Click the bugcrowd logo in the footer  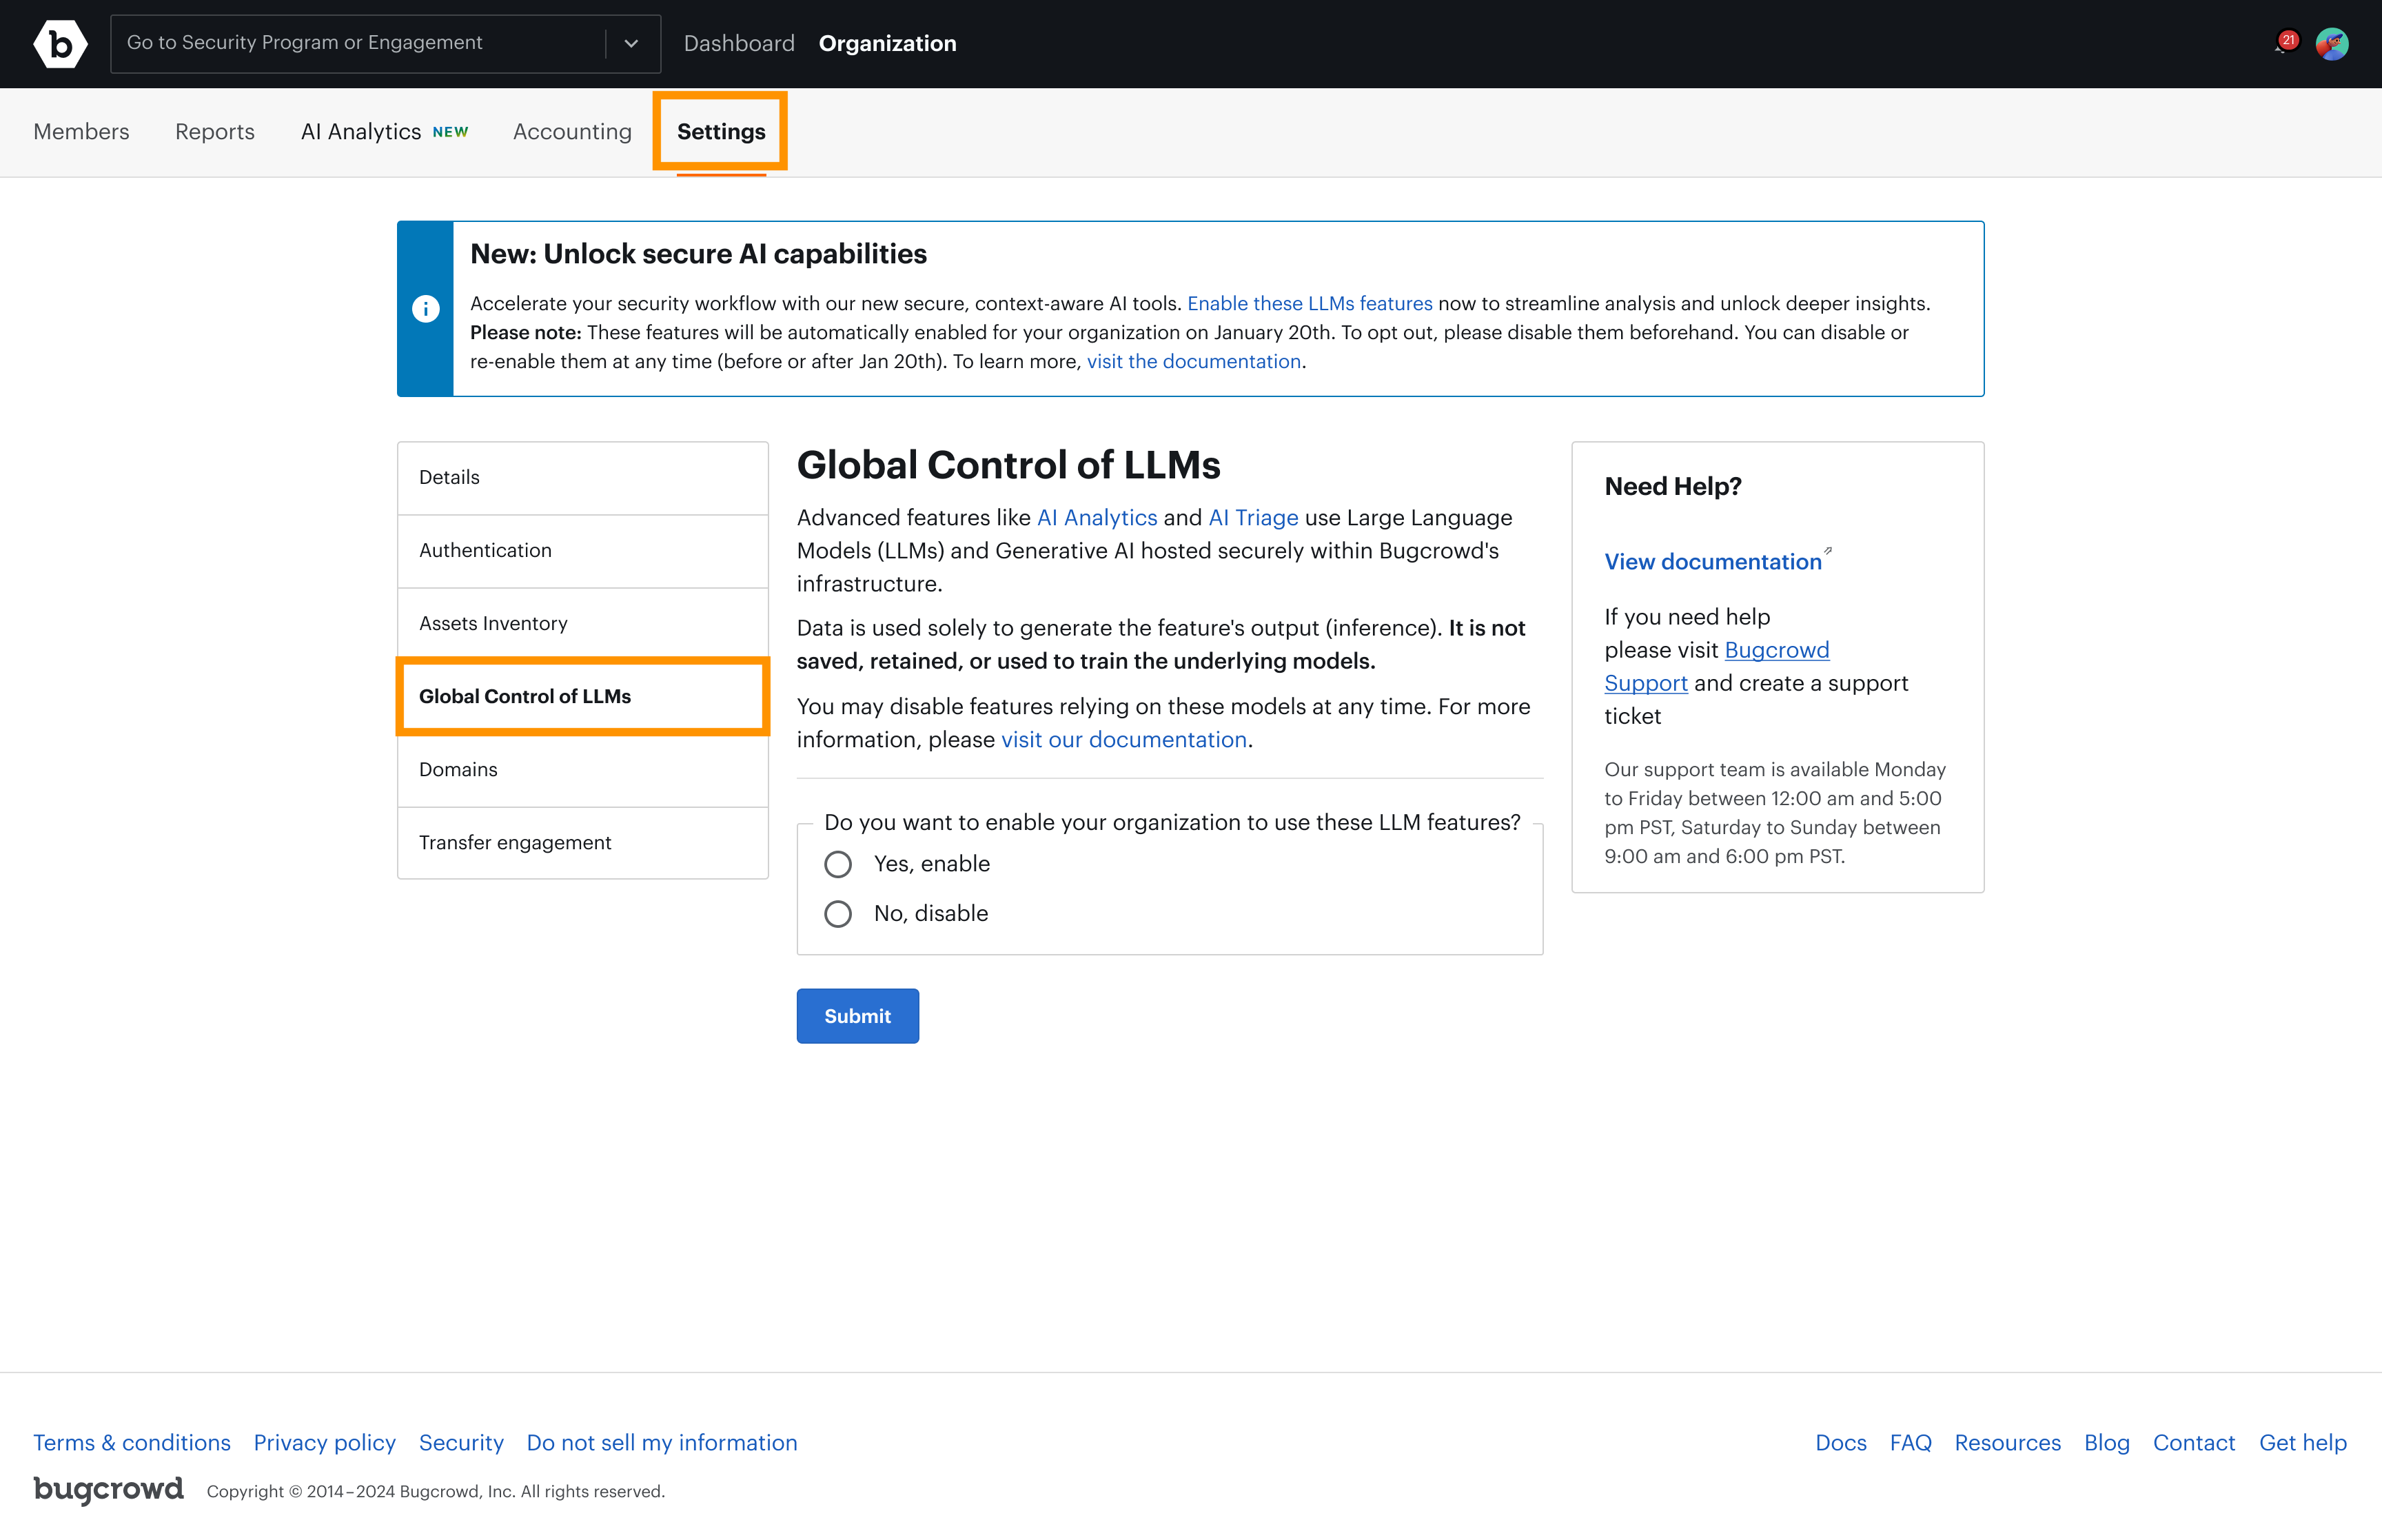pyautogui.click(x=108, y=1490)
